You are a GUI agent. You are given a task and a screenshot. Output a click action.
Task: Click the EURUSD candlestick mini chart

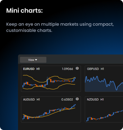coord(49,82)
